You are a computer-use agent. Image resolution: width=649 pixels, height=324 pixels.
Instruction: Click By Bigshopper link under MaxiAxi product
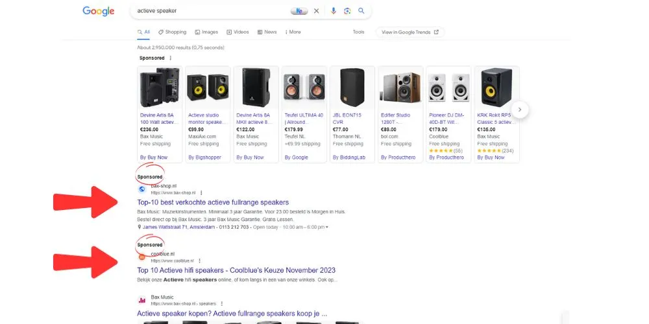coord(205,157)
